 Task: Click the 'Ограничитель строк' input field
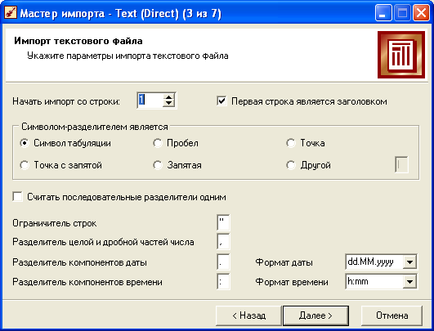(223, 222)
